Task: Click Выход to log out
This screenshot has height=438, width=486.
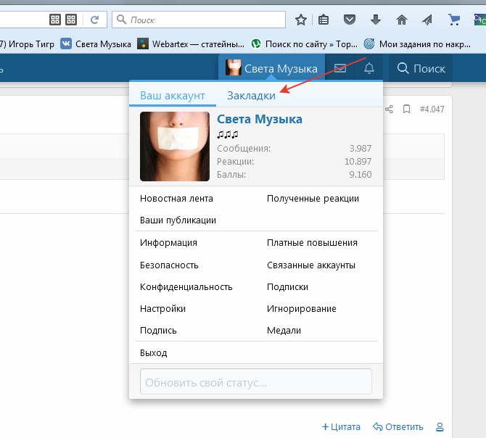Action: (154, 353)
